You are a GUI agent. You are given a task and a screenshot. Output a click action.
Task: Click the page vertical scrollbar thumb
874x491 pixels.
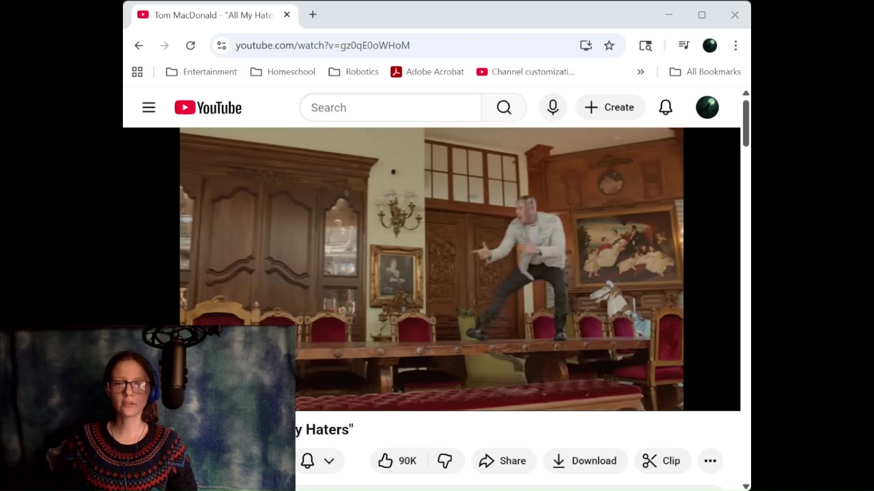[746, 123]
